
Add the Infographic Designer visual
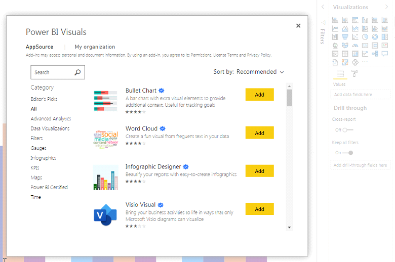pos(259,171)
